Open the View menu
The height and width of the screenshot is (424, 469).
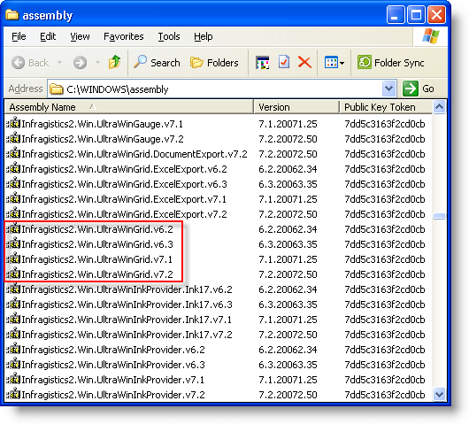coord(80,36)
